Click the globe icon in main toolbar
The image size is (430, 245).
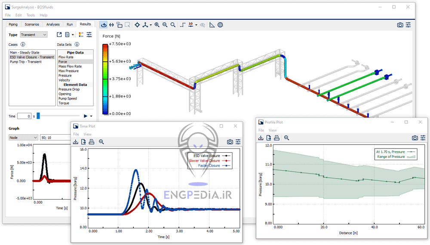click(220, 25)
